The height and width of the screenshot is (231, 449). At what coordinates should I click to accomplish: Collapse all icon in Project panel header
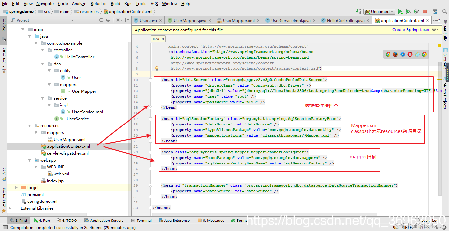click(x=109, y=20)
